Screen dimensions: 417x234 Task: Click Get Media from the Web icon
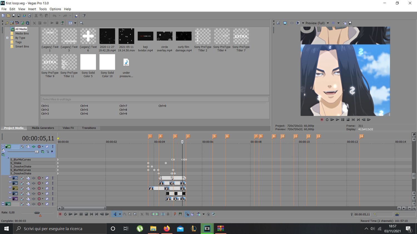(x=22, y=23)
